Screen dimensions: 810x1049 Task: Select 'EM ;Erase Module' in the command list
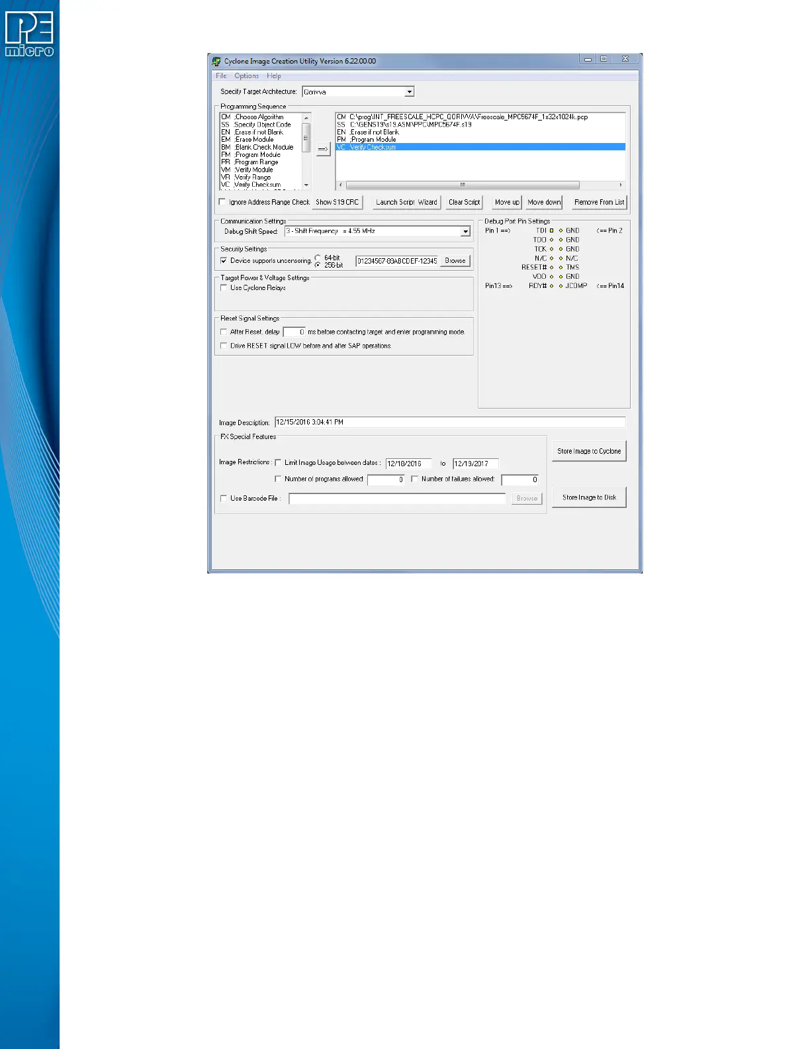261,140
